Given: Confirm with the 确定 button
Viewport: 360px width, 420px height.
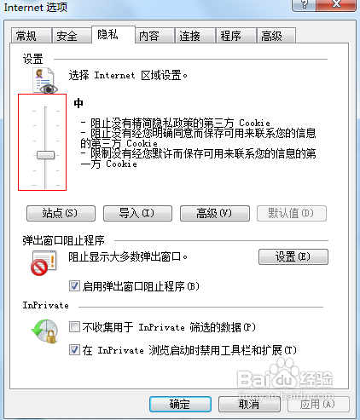Looking at the screenshot, I should (180, 404).
